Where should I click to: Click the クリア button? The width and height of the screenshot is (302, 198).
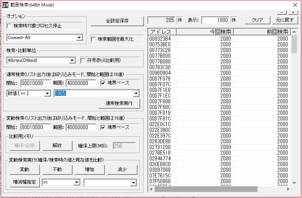(x=257, y=20)
